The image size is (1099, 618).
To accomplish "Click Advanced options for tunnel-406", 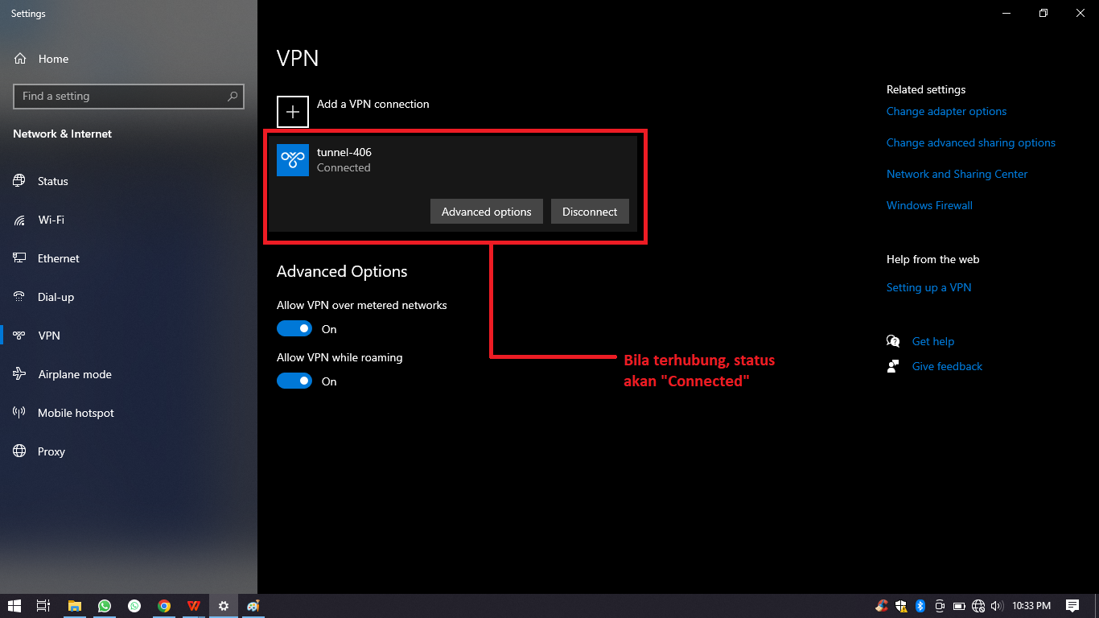I will [487, 212].
